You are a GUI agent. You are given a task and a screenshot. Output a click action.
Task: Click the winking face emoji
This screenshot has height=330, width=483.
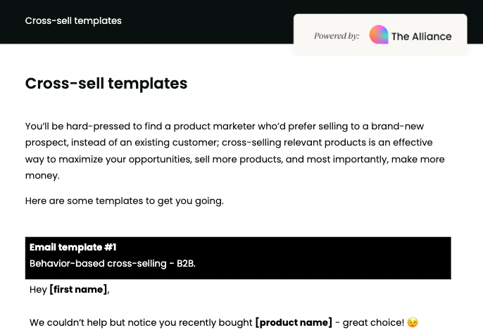pyautogui.click(x=413, y=322)
